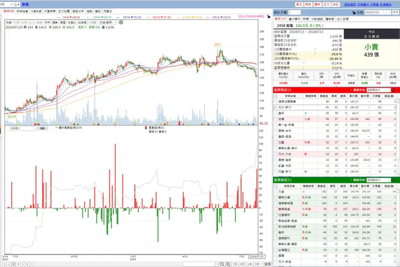The width and height of the screenshot is (400, 267).
Task: Click the 查價 button at bottom
Action: [x=268, y=264]
